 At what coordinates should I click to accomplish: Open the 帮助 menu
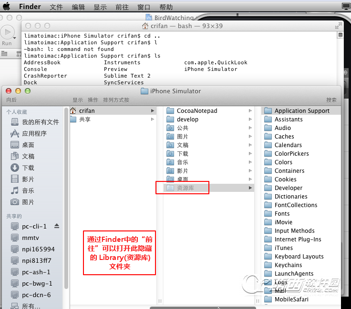click(166, 7)
